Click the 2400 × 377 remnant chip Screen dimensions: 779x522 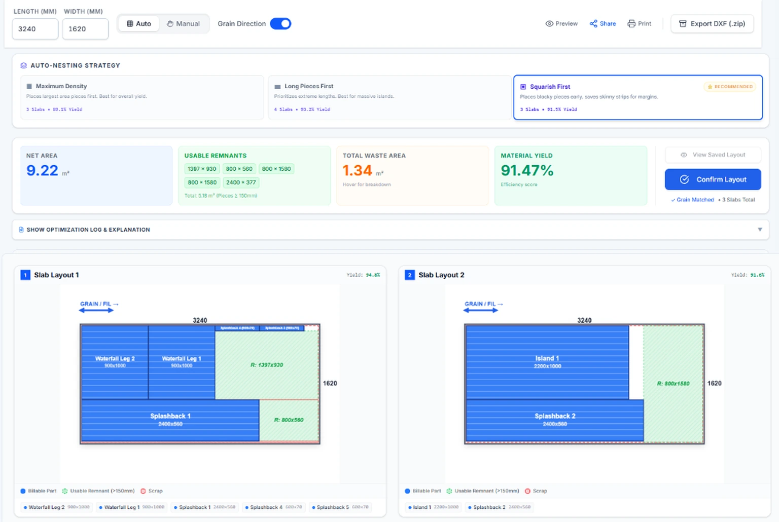click(x=241, y=182)
